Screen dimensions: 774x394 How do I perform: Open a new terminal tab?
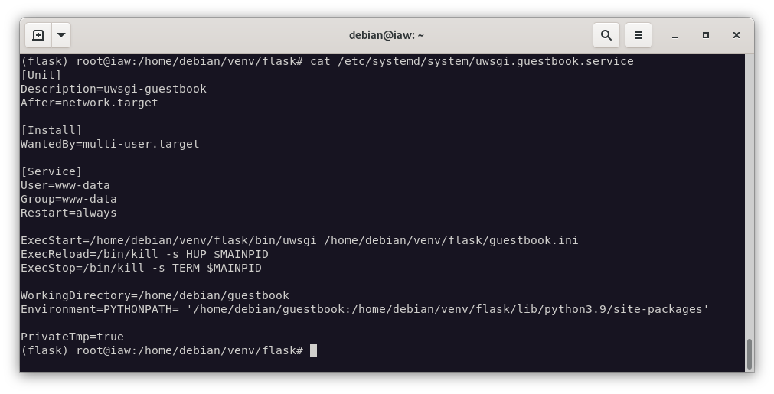tap(38, 35)
